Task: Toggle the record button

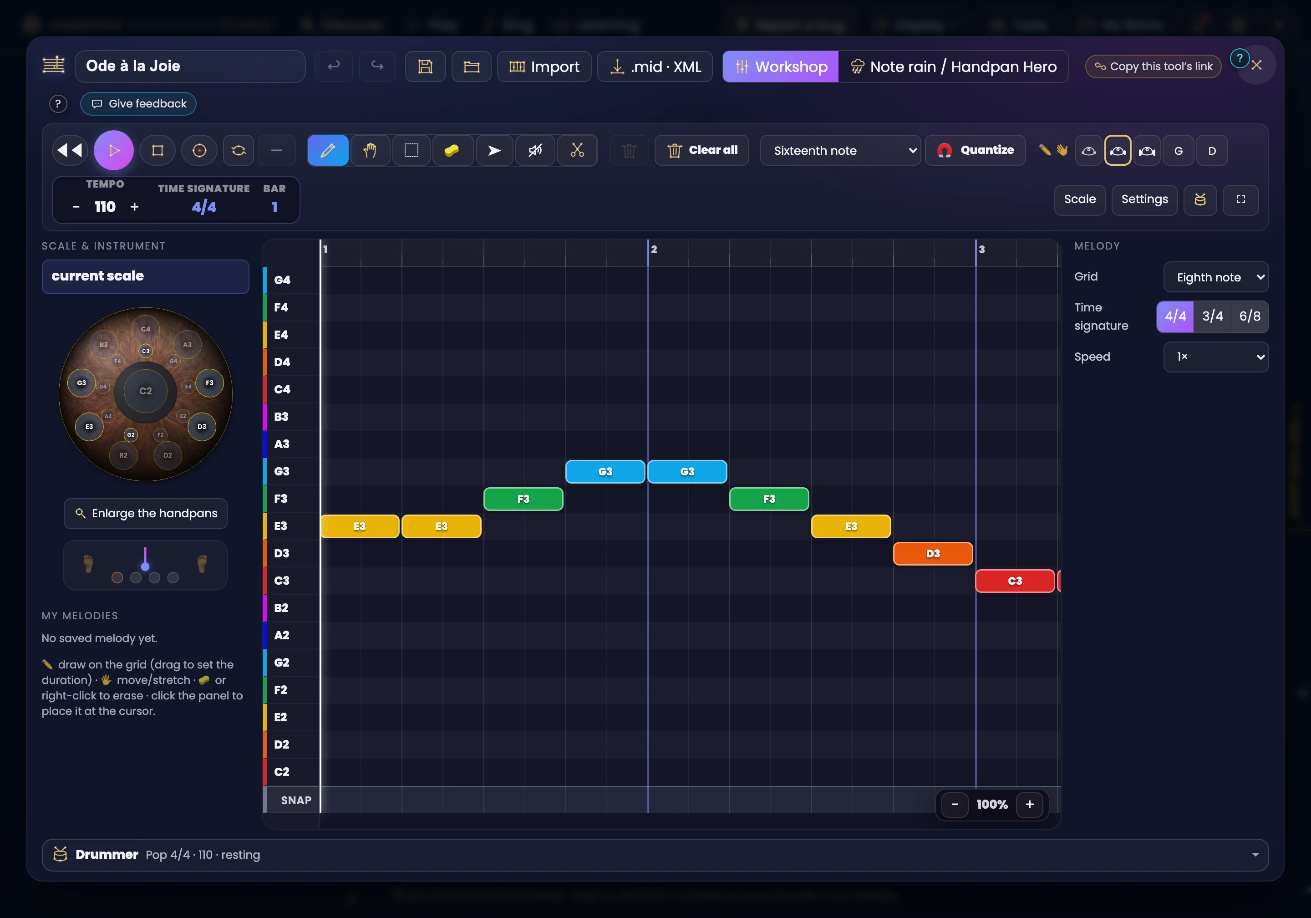Action: [x=199, y=150]
